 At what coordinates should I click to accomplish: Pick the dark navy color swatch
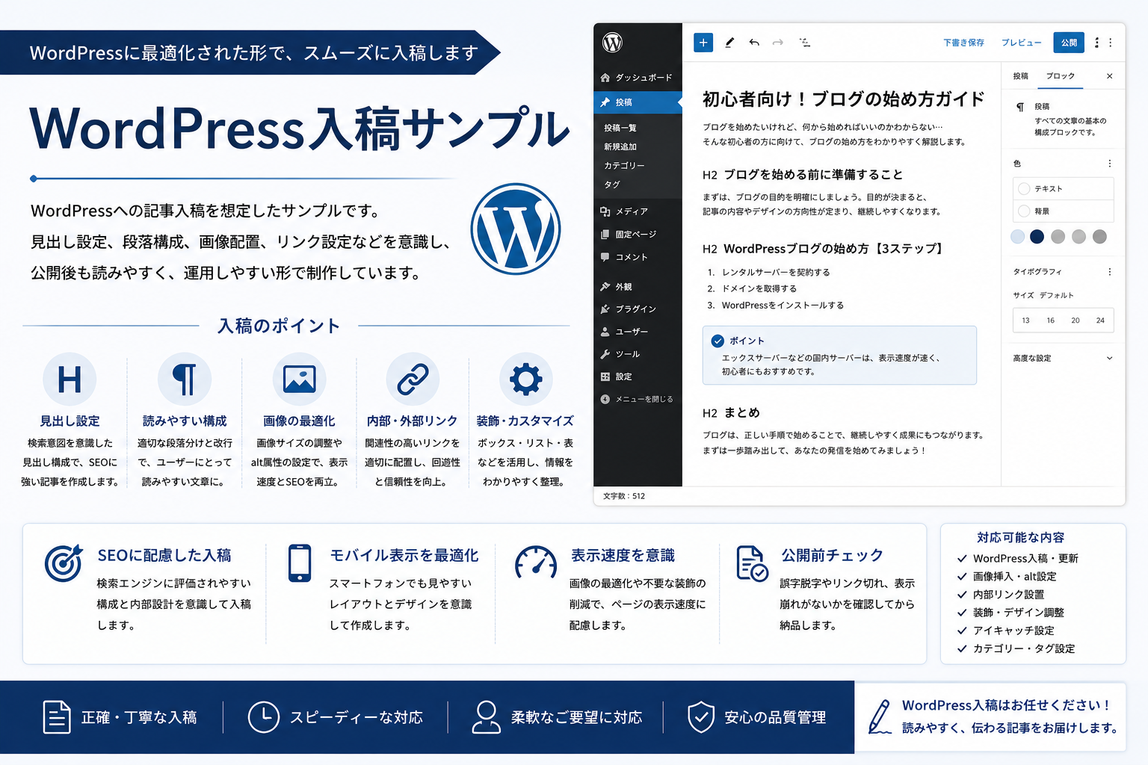pyautogui.click(x=1037, y=237)
